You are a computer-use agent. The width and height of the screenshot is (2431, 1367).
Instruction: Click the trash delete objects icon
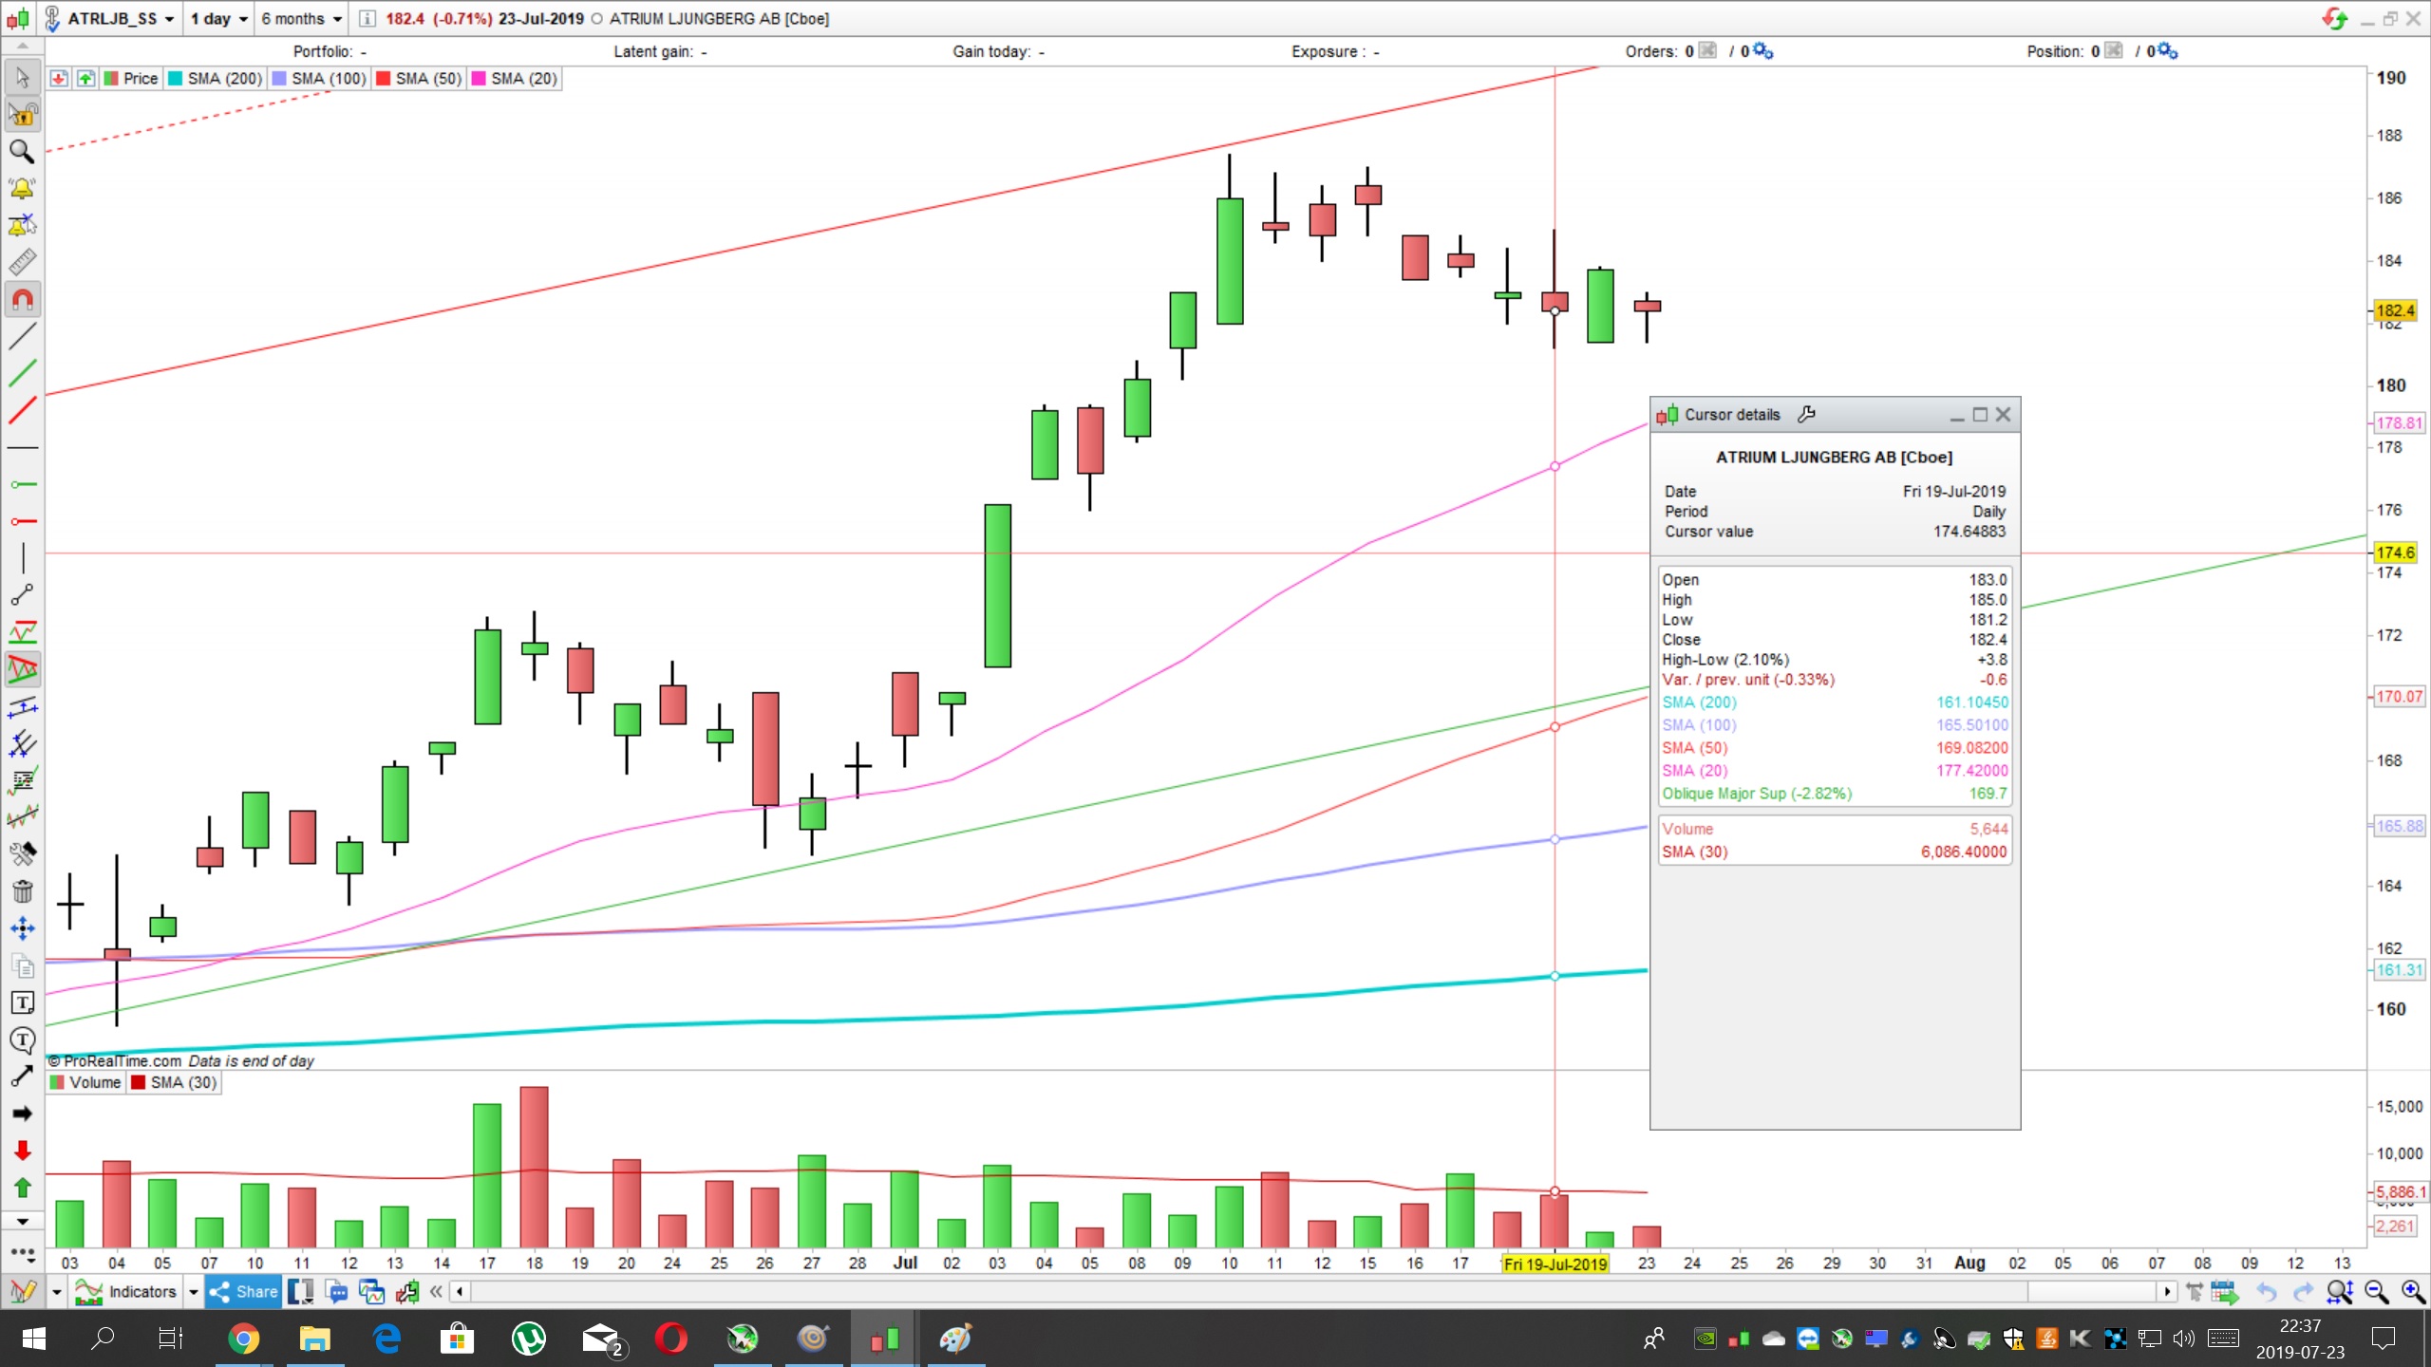(x=22, y=891)
